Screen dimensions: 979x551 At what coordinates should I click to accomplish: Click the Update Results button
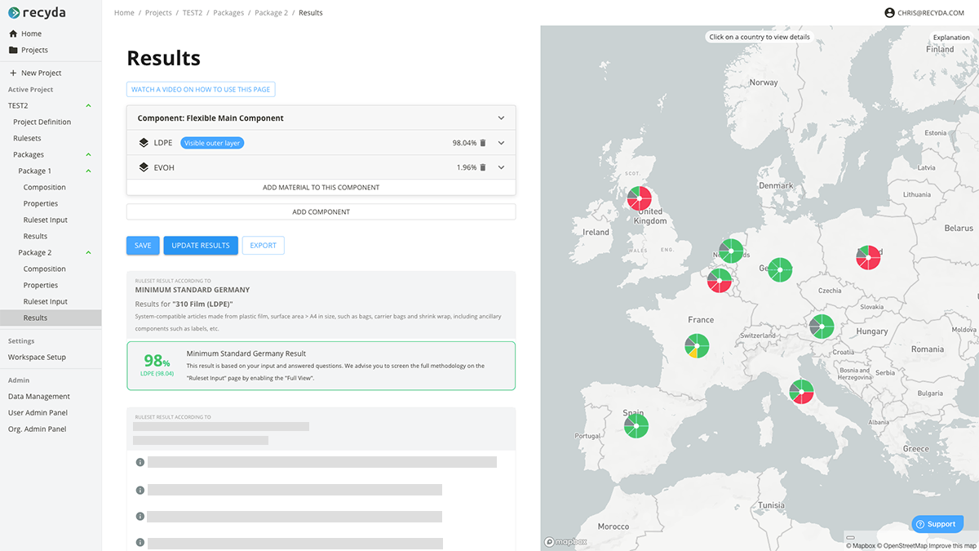click(201, 245)
